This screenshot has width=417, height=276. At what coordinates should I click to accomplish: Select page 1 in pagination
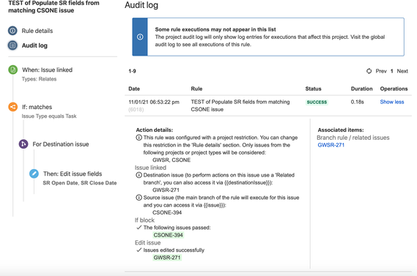pos(392,71)
